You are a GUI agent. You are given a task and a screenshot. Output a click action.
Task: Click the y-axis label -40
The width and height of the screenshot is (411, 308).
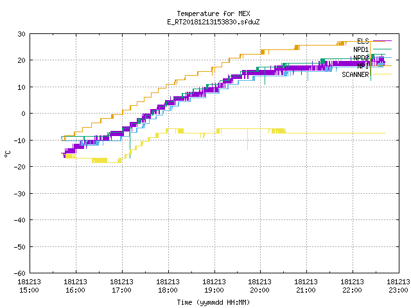click(20, 220)
